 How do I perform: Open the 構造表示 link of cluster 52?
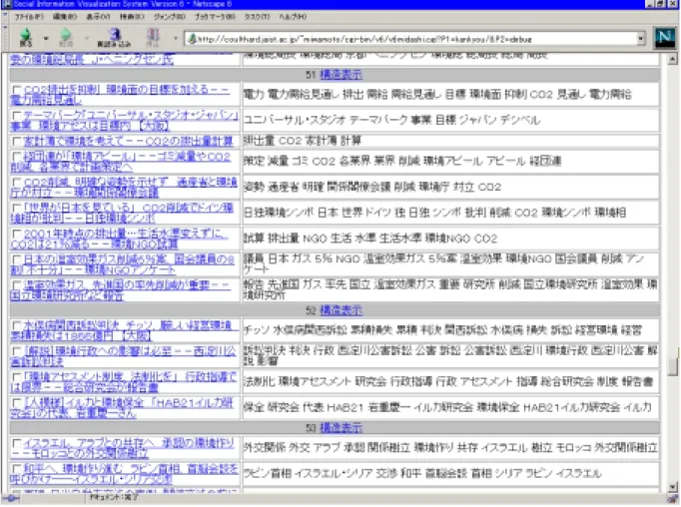pyautogui.click(x=340, y=310)
